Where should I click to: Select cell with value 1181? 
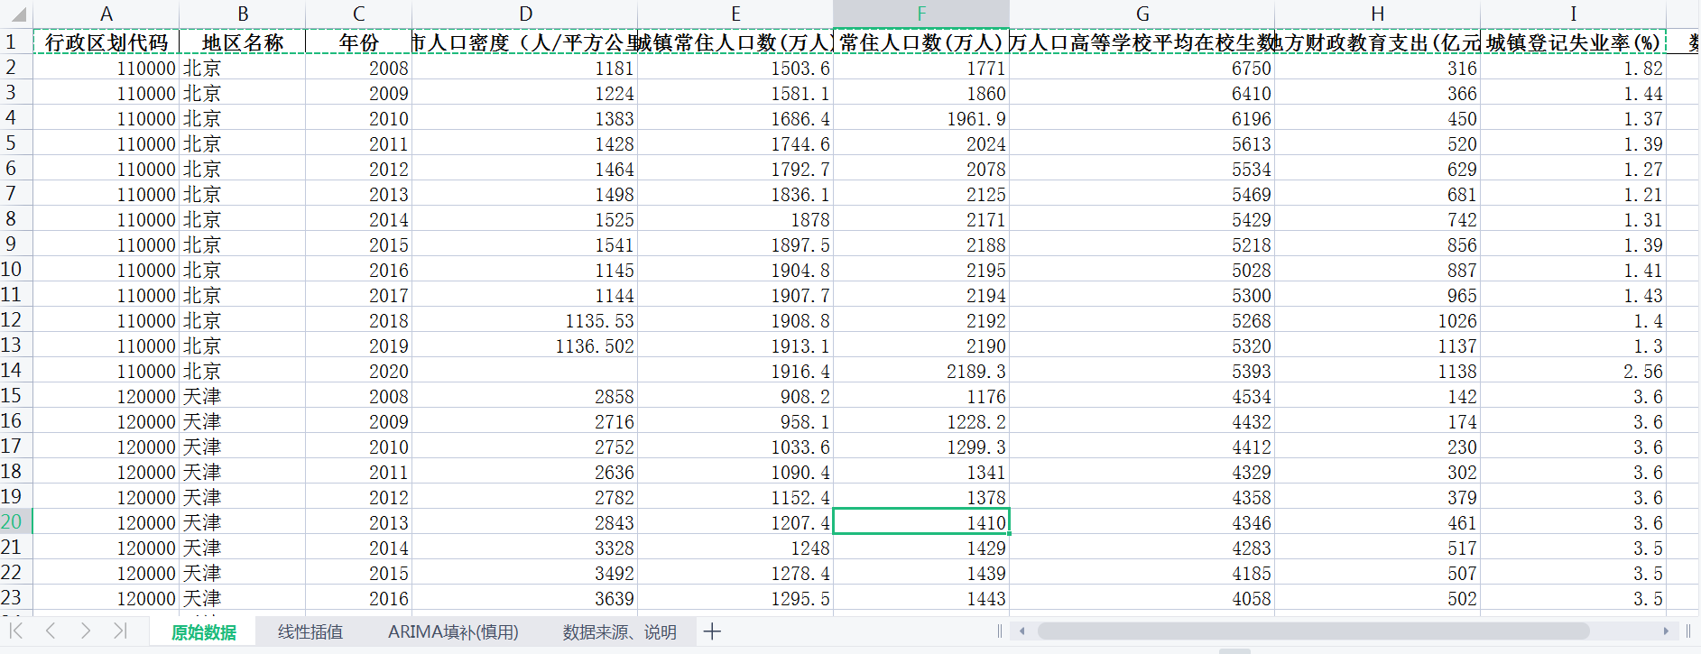525,68
